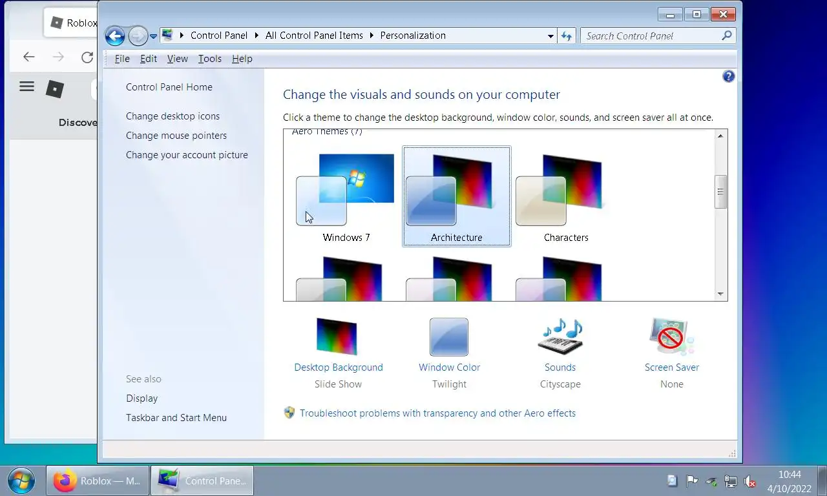The width and height of the screenshot is (827, 496).
Task: Click the Screen Saver link text
Action: click(672, 367)
